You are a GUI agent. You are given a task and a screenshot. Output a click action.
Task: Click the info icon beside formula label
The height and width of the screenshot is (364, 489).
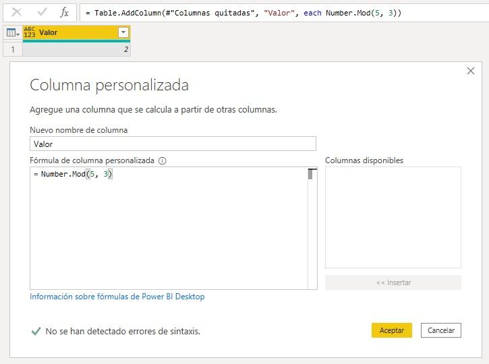[x=162, y=160]
